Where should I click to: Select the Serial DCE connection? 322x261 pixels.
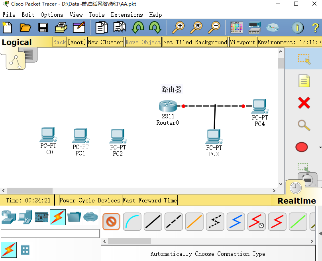click(256, 222)
